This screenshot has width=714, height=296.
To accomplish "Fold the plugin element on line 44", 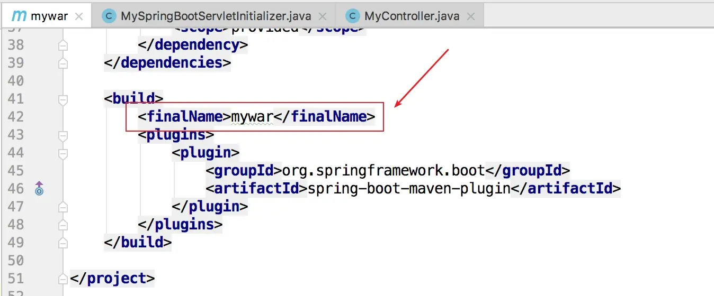I will point(63,153).
